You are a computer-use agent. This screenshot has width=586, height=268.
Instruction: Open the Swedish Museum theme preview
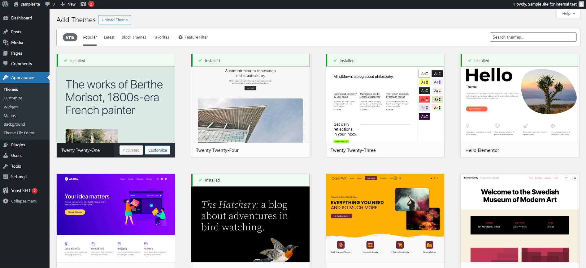520,218
